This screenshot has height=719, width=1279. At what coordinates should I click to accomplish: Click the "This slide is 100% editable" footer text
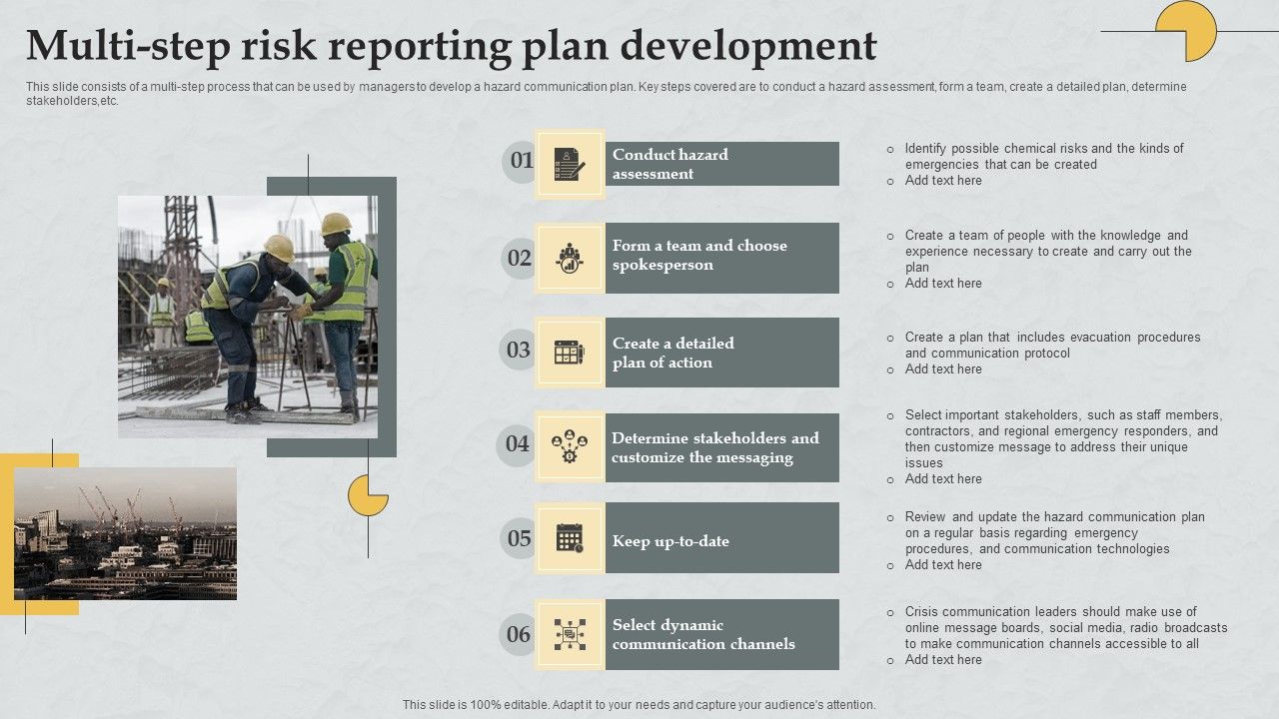pos(639,705)
